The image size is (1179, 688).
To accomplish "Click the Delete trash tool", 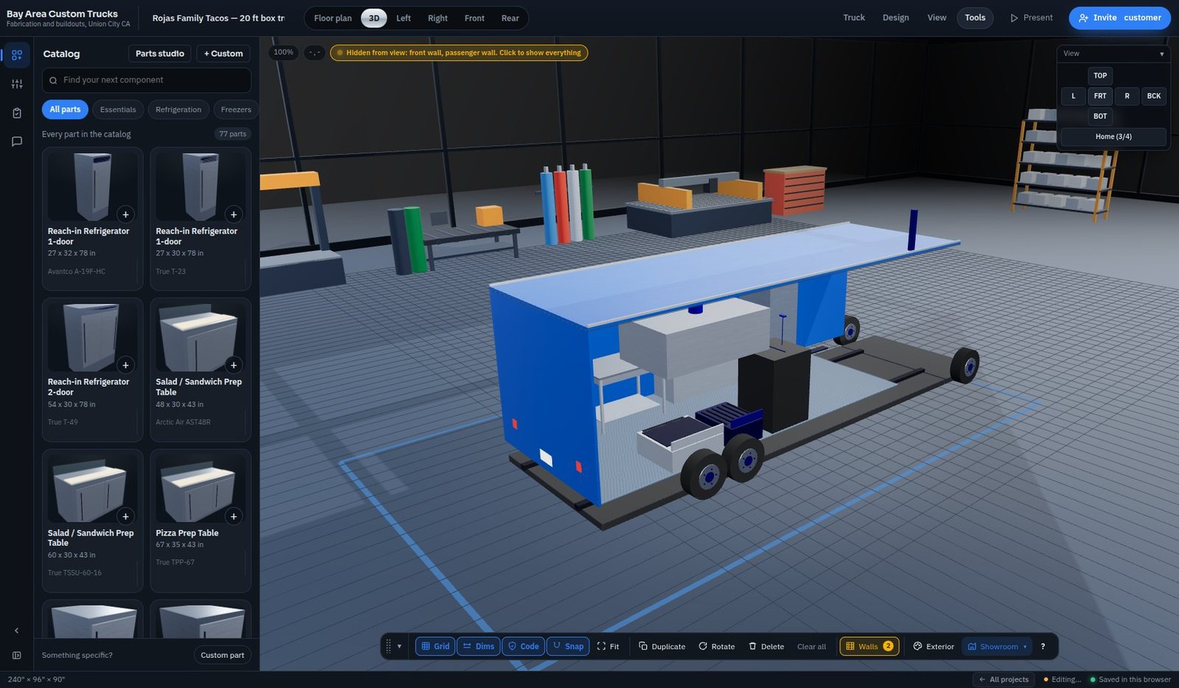I will coord(766,646).
